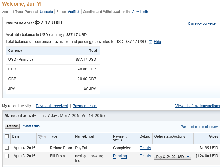The image size is (221, 167).
Task: Open Details for next gen bowling bill
Action: tap(145, 156)
